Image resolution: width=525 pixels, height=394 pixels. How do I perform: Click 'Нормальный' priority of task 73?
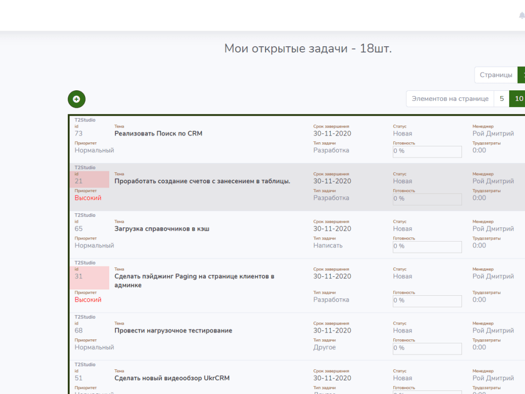94,150
